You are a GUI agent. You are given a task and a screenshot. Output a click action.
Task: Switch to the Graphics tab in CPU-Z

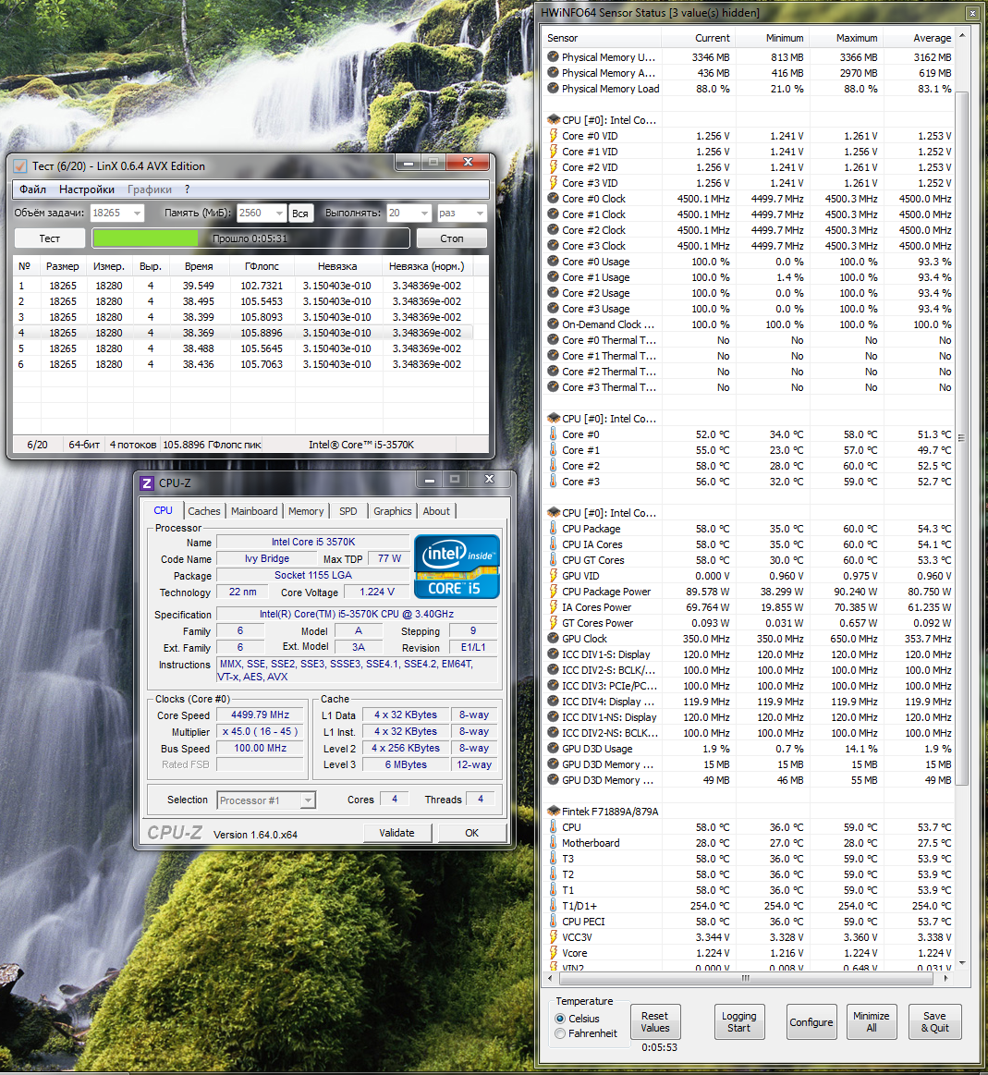[x=393, y=511]
